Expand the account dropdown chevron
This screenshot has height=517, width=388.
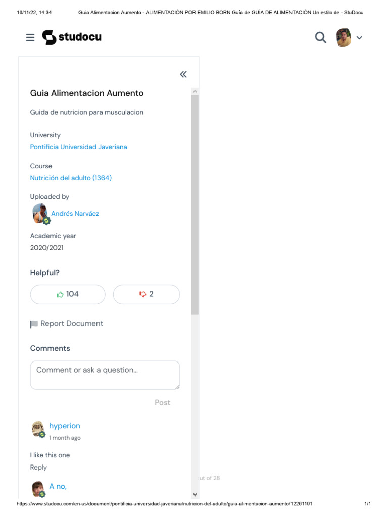pos(360,38)
